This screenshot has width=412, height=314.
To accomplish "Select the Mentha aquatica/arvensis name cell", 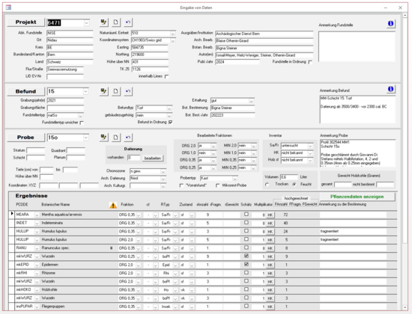I will 75,215.
